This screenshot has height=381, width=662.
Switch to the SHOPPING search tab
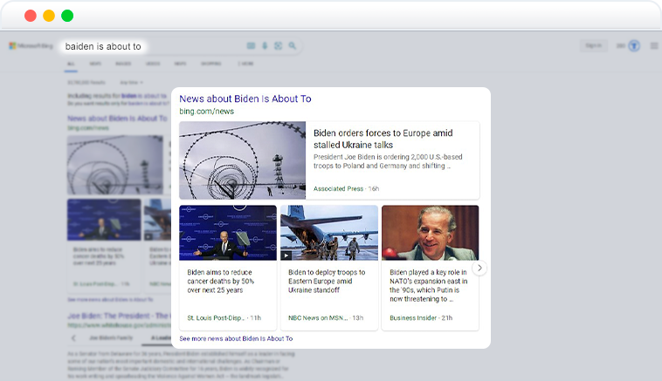tap(211, 64)
